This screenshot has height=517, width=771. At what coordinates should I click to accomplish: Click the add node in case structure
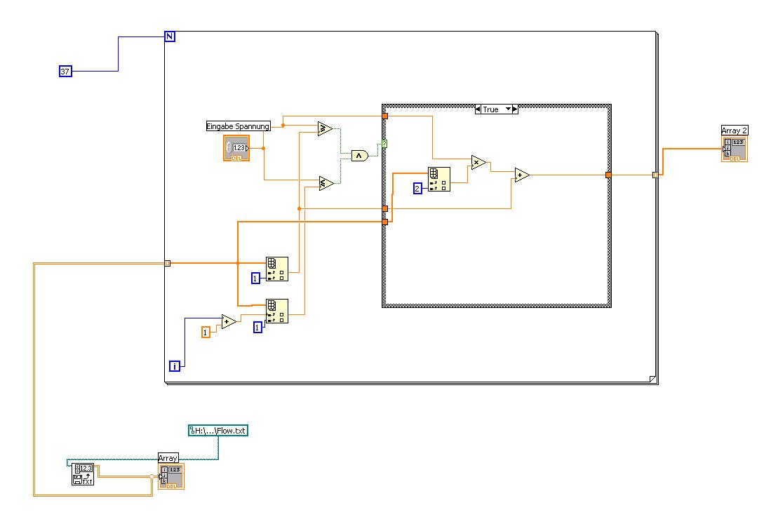[522, 175]
